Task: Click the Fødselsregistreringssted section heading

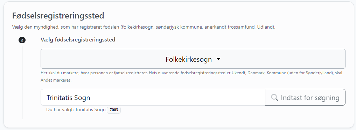Action: [x=58, y=16]
